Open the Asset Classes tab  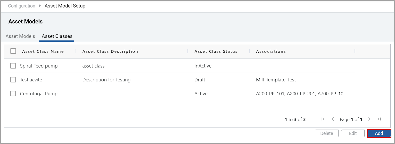pyautogui.click(x=57, y=36)
